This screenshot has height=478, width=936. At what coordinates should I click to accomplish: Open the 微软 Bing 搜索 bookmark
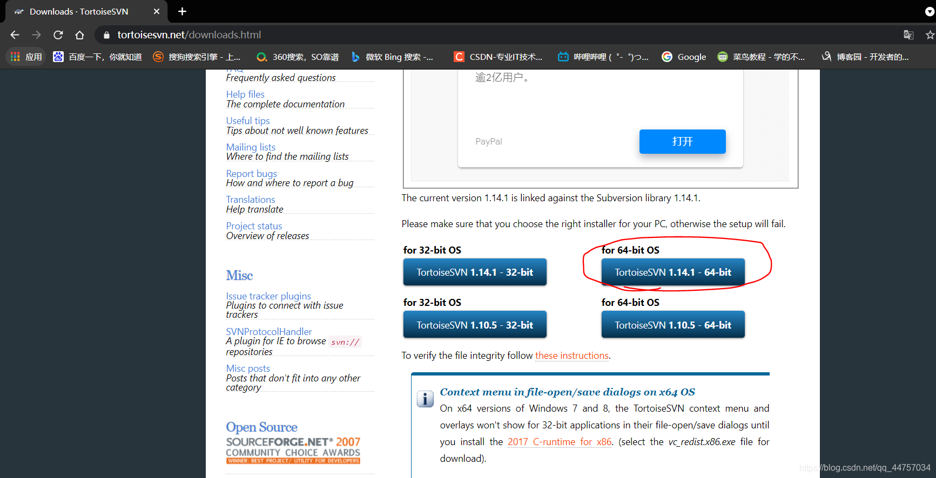[x=392, y=57]
